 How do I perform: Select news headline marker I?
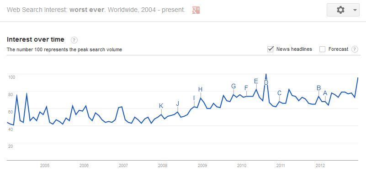194,98
